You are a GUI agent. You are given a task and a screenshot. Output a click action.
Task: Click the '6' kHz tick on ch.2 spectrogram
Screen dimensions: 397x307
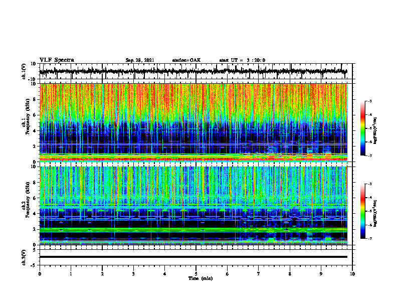coord(35,198)
